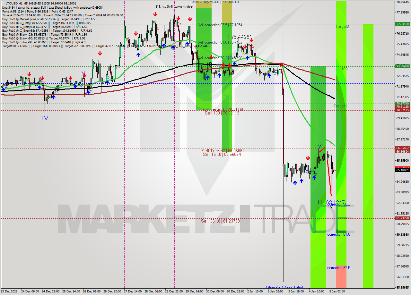Viewport: 411px width, 295px height.
Task: Click 'Sell correction 87.5 | 77.1354' label
Action: pos(220,25)
